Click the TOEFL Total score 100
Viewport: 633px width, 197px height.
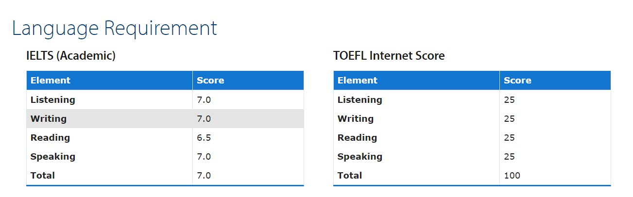(x=512, y=176)
